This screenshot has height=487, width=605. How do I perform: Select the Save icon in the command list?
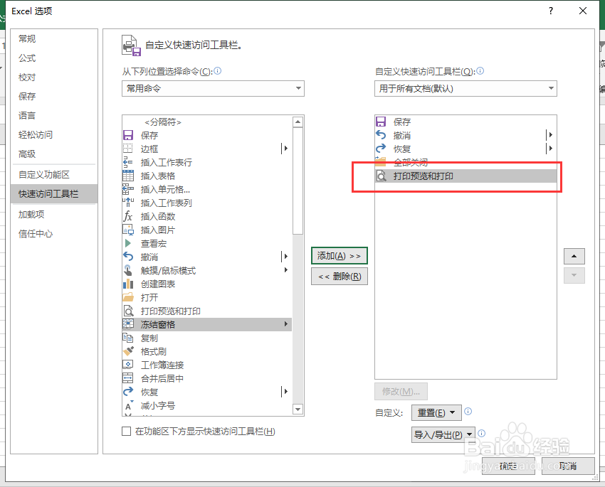coord(127,135)
